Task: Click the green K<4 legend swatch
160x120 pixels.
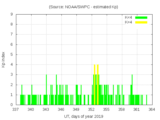Action: point(141,17)
